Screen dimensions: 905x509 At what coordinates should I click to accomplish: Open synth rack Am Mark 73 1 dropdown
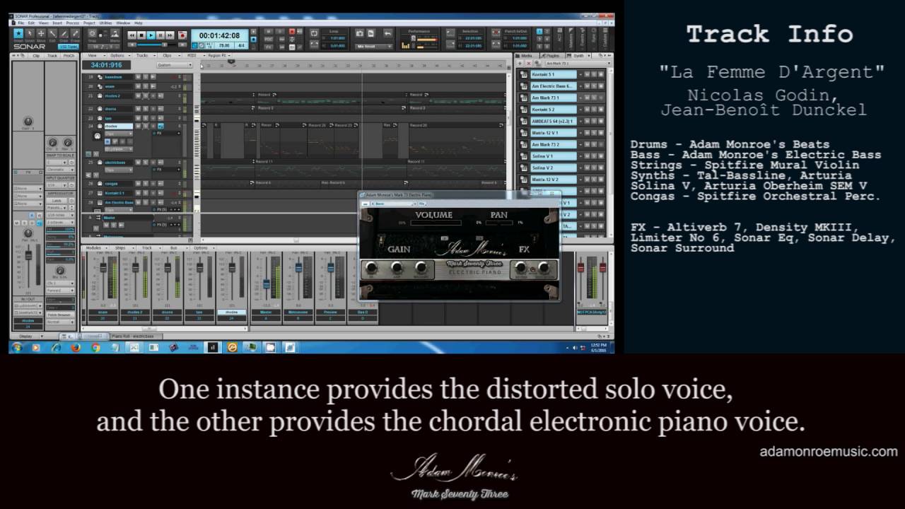[x=578, y=64]
